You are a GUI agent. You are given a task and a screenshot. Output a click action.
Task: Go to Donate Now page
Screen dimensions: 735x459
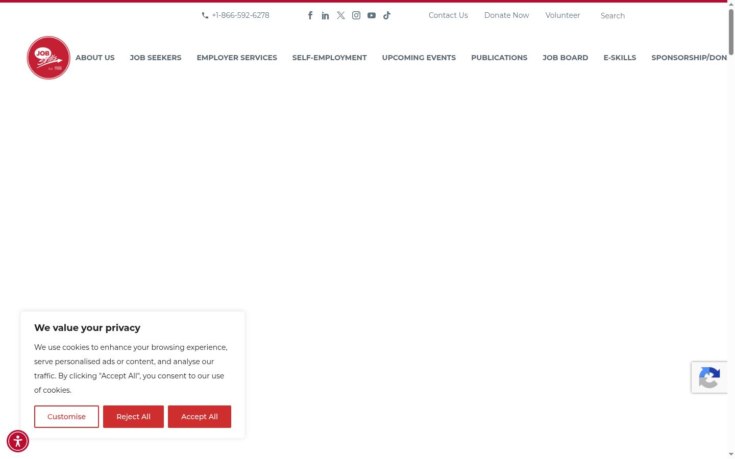tap(506, 15)
